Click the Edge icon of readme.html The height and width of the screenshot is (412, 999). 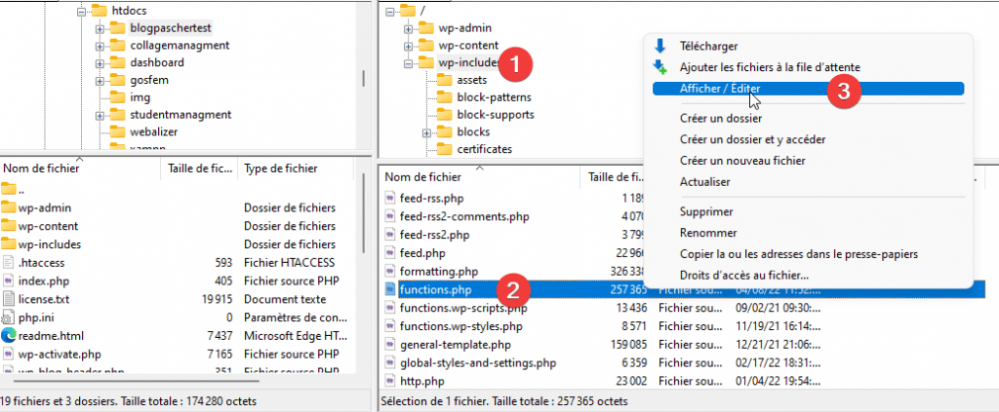pyautogui.click(x=8, y=336)
